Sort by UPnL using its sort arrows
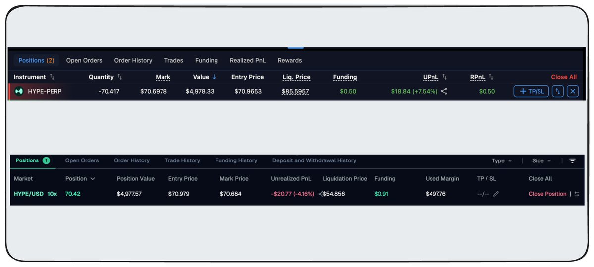 pos(445,77)
